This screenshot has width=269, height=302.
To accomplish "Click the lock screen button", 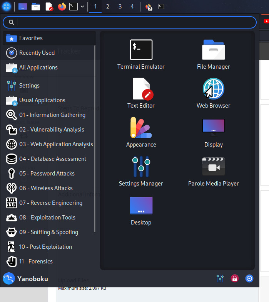I will click(x=234, y=278).
